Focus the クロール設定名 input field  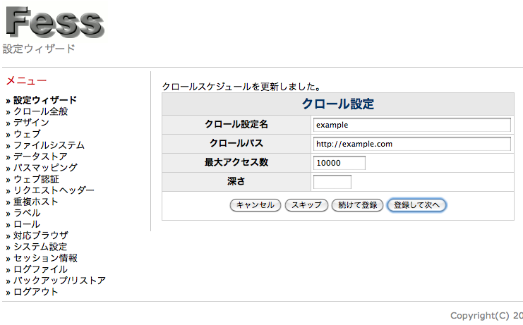tap(411, 125)
